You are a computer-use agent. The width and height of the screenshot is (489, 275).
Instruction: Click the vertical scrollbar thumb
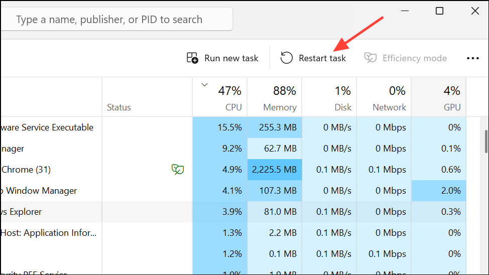pyautogui.click(x=486, y=142)
